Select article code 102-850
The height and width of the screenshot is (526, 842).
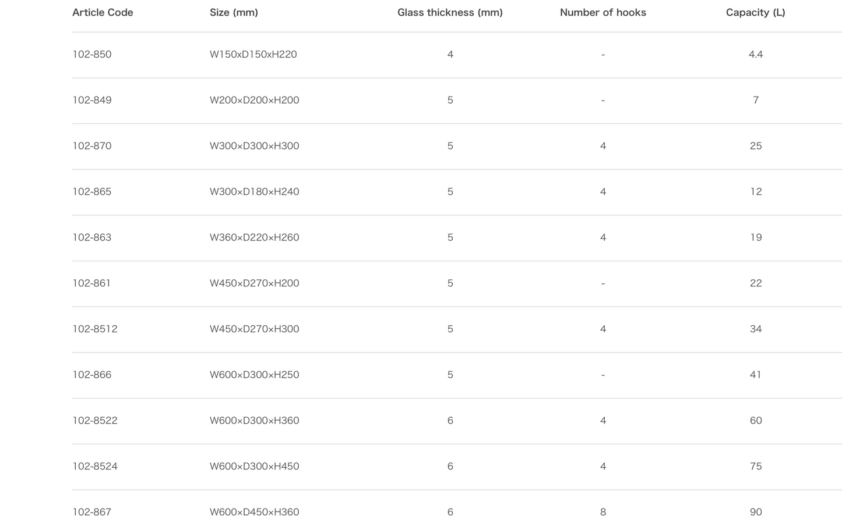[x=92, y=54]
